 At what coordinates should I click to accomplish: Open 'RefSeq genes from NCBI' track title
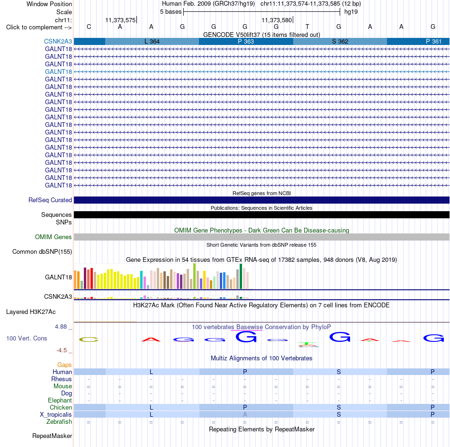pyautogui.click(x=261, y=193)
